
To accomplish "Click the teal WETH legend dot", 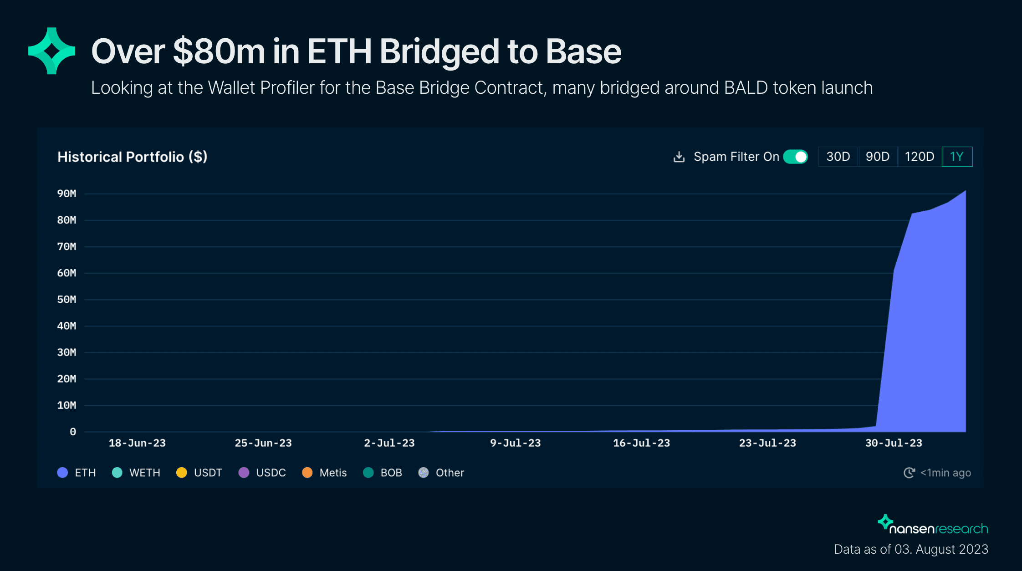I will (118, 473).
